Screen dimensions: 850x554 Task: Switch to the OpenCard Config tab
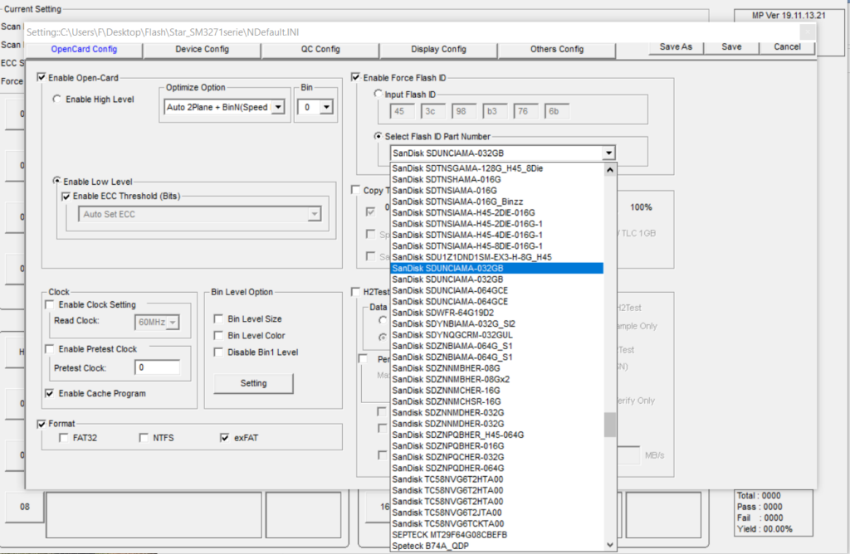tap(84, 49)
